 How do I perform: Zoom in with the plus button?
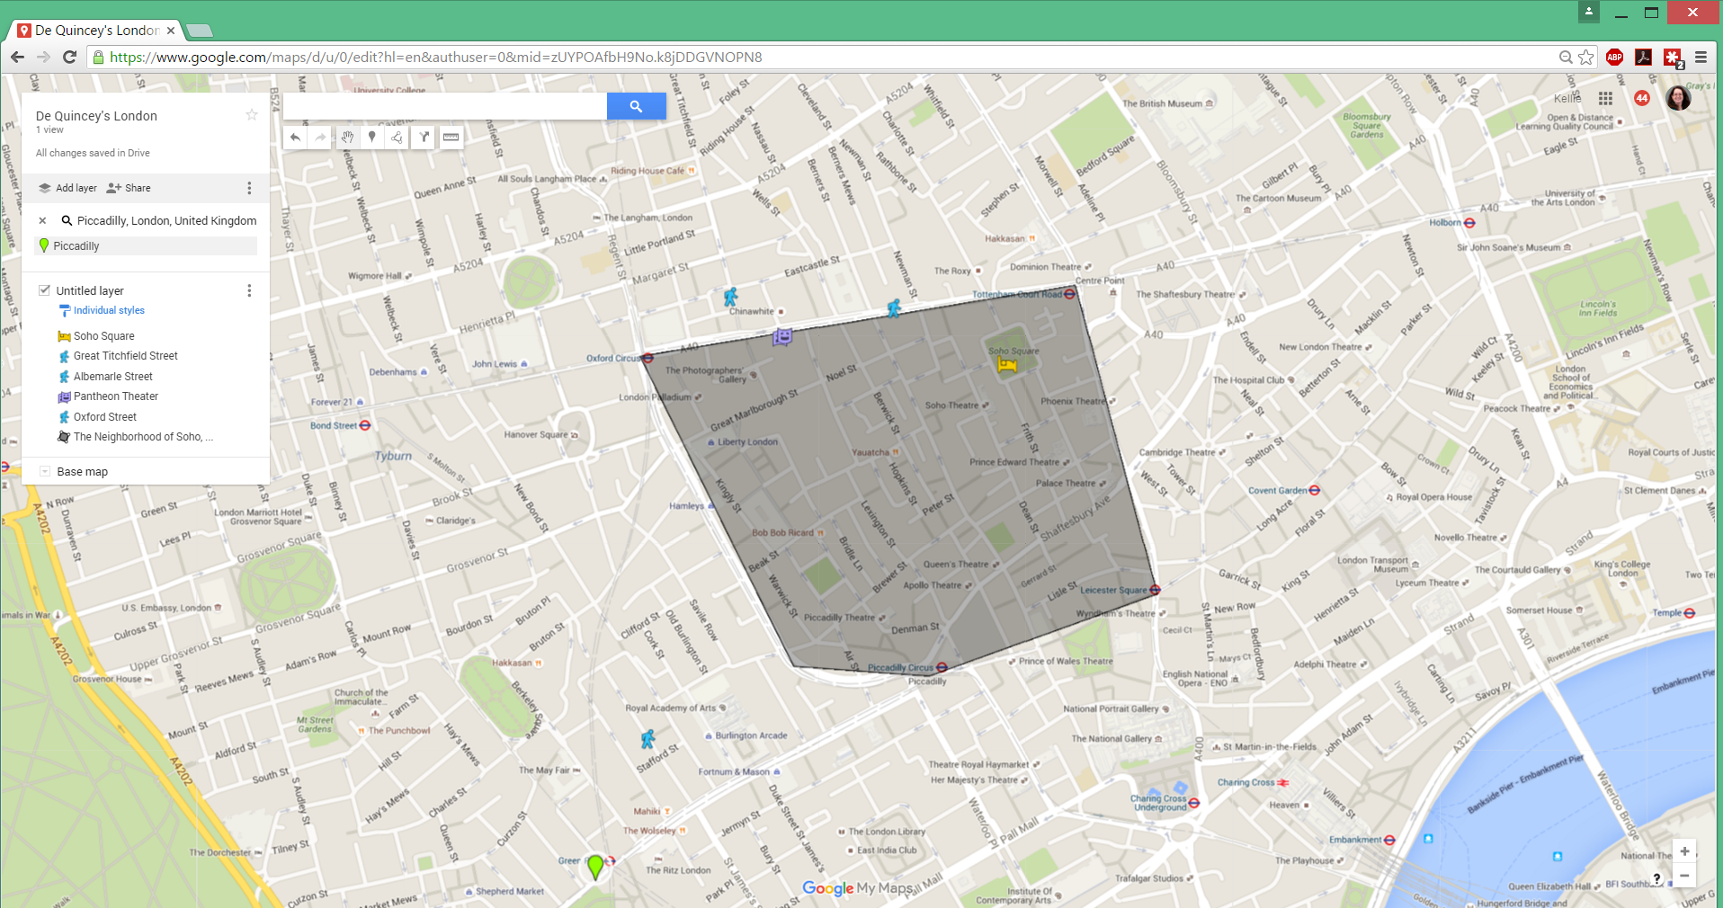[x=1683, y=851]
